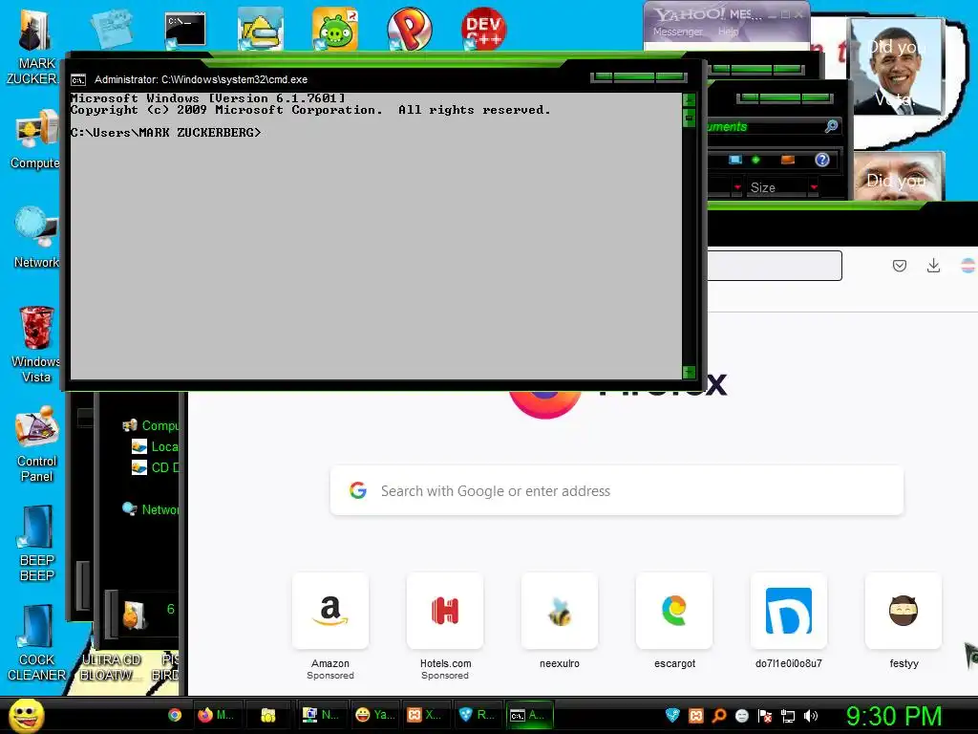
Task: Click the orange magnifier tray icon
Action: point(719,716)
